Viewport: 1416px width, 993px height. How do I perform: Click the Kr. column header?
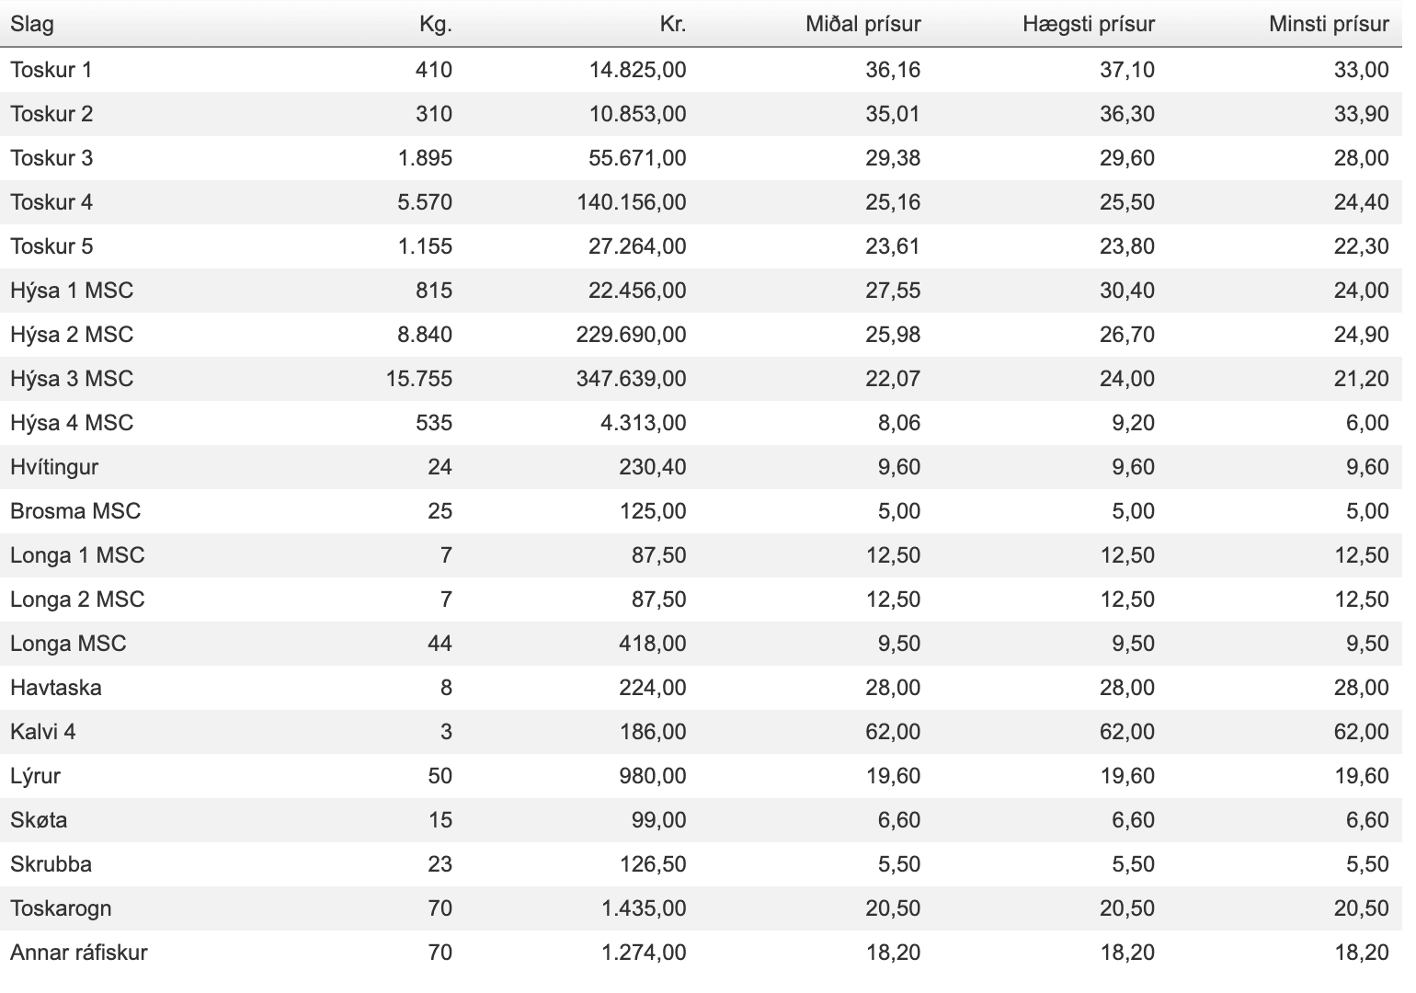coord(673,24)
